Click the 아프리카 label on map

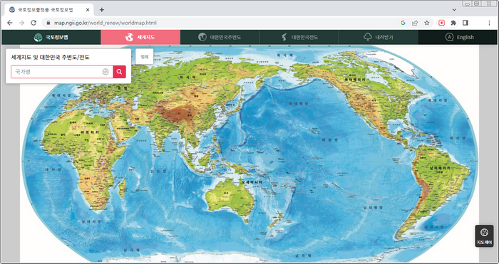(x=90, y=132)
